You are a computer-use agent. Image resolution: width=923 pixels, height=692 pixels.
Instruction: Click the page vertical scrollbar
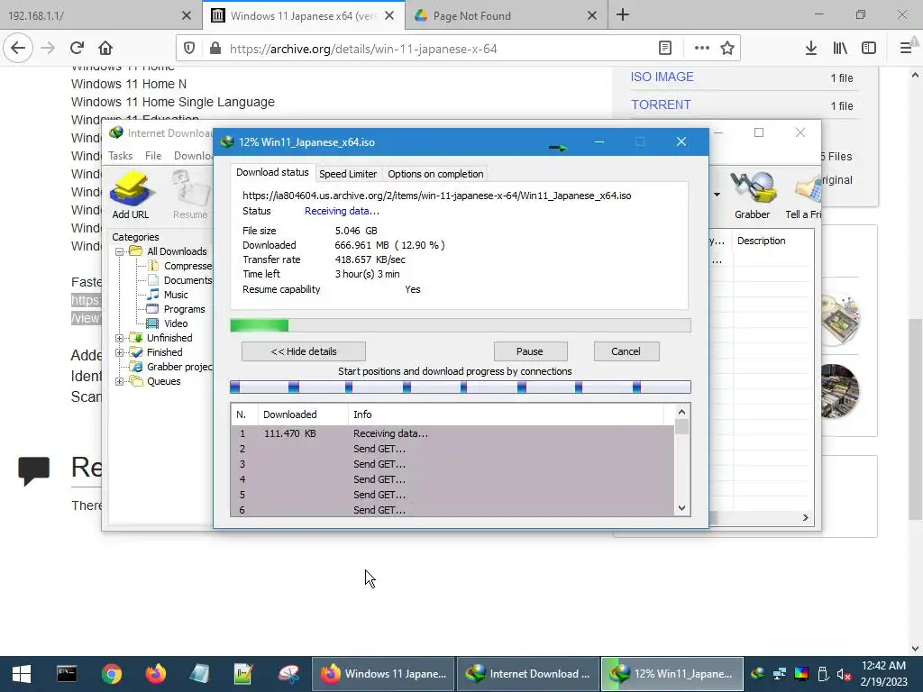click(915, 419)
